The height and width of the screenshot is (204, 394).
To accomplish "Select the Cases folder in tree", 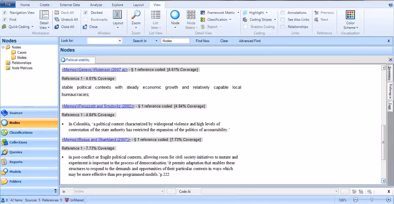I will 22,52.
